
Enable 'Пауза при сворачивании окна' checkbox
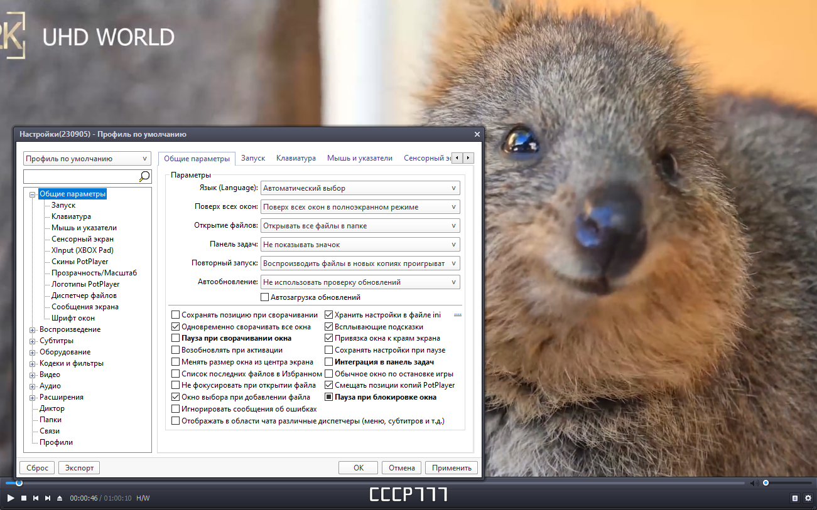pyautogui.click(x=176, y=338)
